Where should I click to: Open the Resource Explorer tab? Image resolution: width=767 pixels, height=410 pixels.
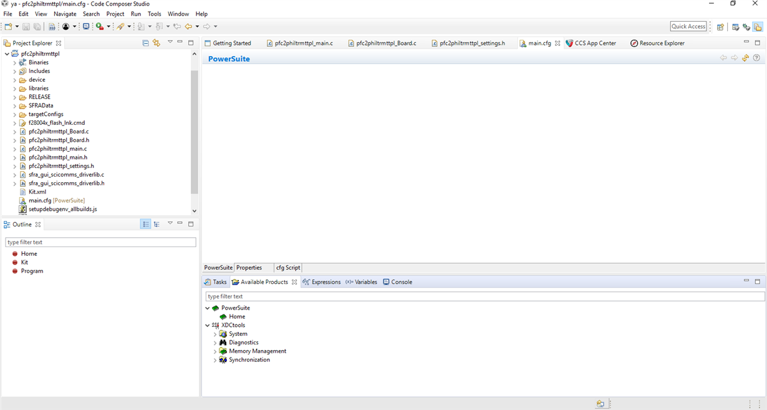pos(657,43)
